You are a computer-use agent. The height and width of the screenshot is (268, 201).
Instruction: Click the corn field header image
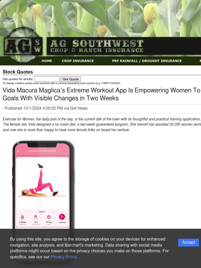100,18
